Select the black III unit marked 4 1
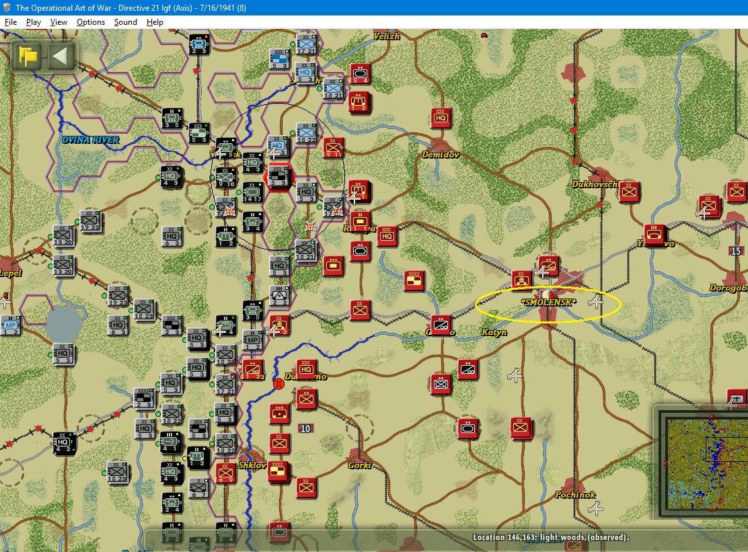Screen dimensions: 748x552 (171, 443)
